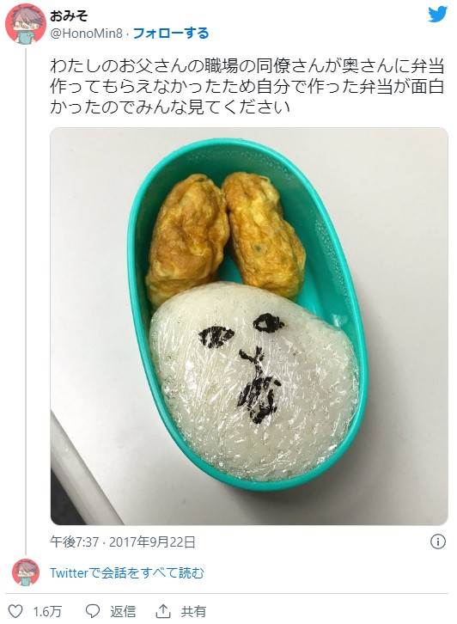Follow with the フォローする link

[x=171, y=33]
